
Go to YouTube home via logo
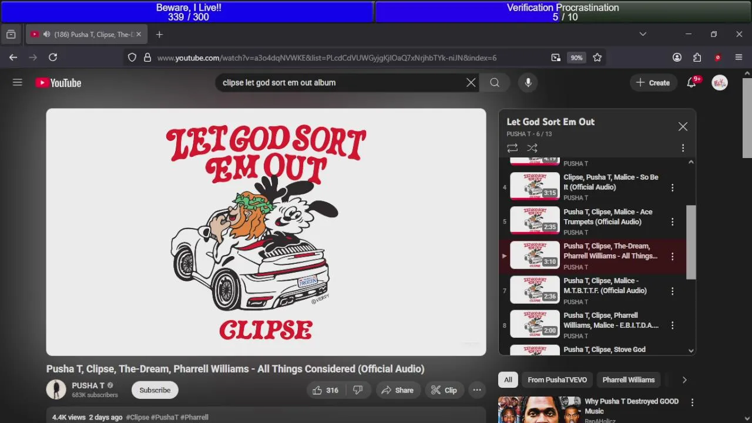[x=58, y=83]
